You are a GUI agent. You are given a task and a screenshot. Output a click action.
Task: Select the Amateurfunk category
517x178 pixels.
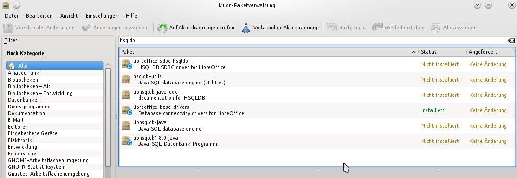click(55, 73)
